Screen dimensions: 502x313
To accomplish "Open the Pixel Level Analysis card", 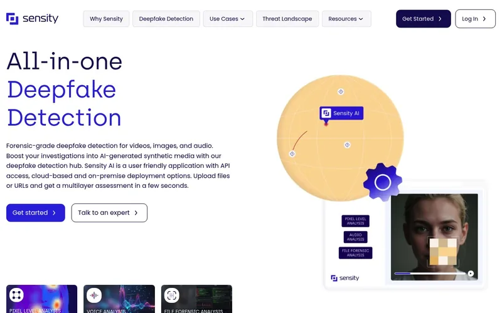I will point(41,299).
